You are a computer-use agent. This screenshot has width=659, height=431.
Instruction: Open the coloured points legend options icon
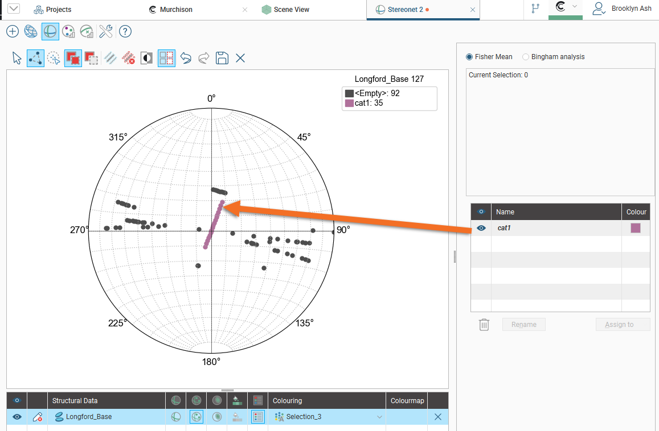pos(68,31)
